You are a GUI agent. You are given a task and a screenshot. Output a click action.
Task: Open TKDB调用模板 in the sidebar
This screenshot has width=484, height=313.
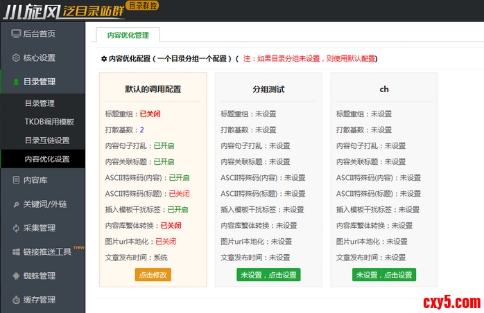[49, 122]
